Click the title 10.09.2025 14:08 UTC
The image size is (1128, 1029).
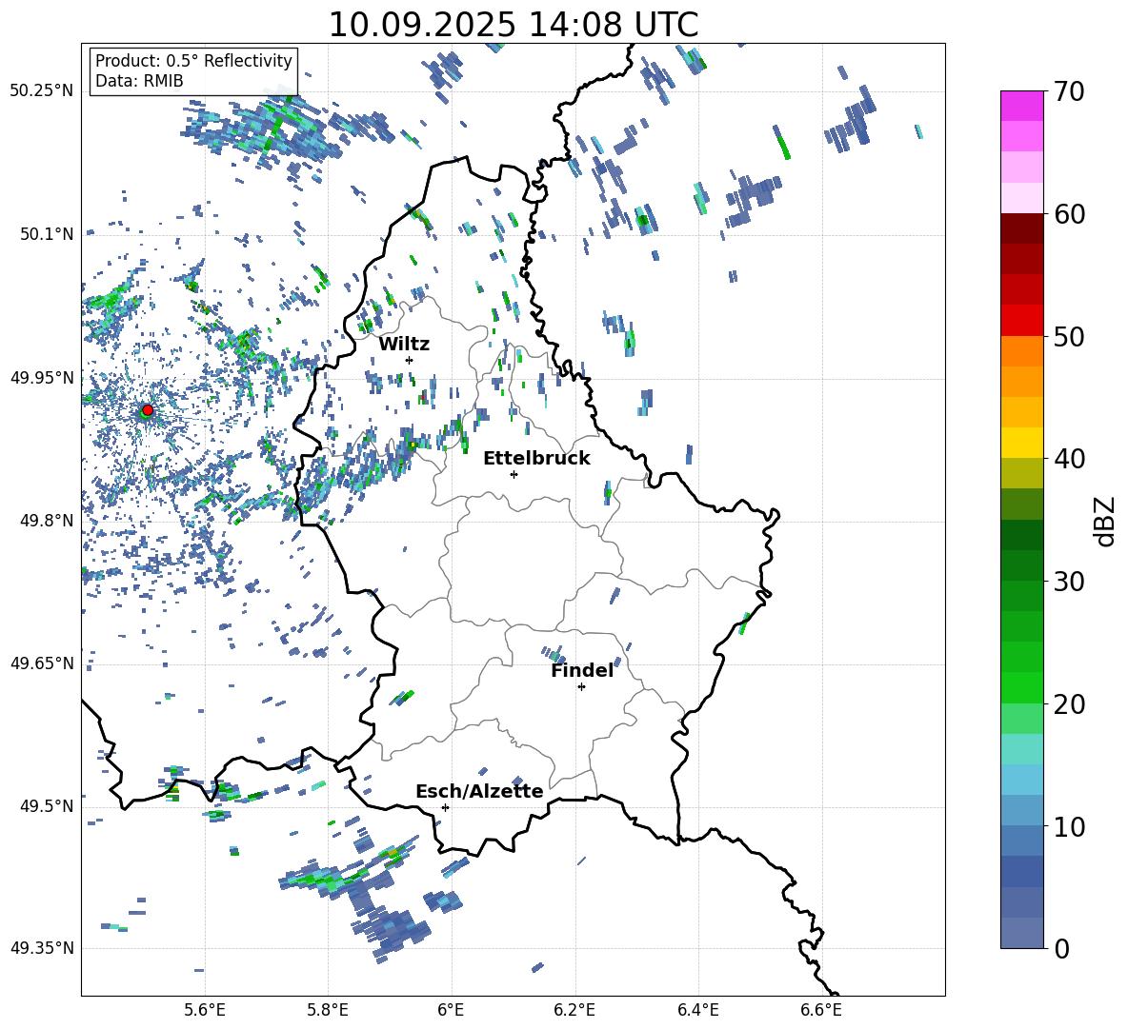click(x=513, y=25)
